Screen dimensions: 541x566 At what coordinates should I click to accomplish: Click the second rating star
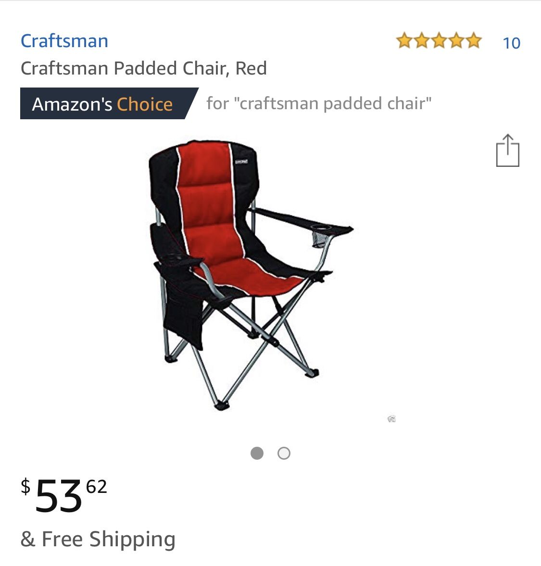click(422, 40)
